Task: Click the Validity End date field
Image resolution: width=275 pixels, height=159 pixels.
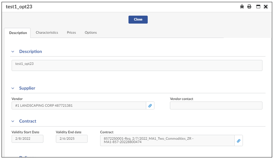Action: click(72, 139)
